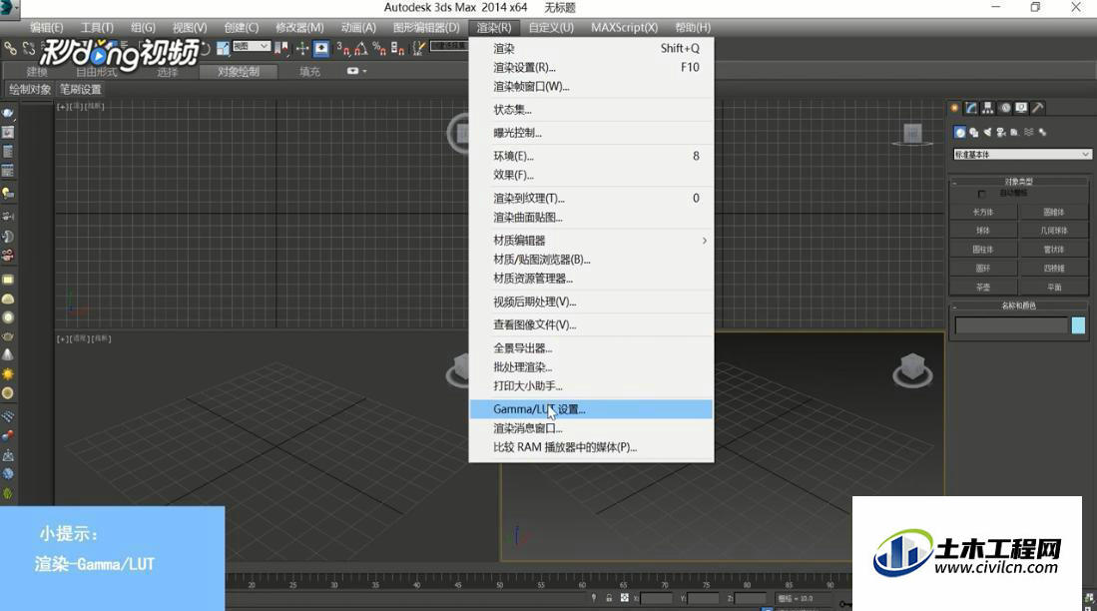Click the object name input field
1097x611 pixels.
tap(1011, 324)
